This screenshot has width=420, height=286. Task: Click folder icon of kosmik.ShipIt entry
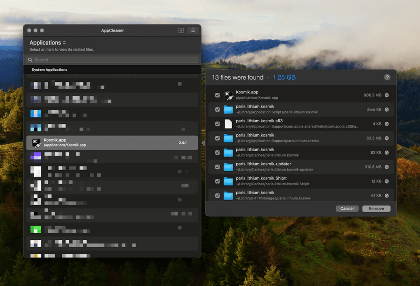pos(228,181)
